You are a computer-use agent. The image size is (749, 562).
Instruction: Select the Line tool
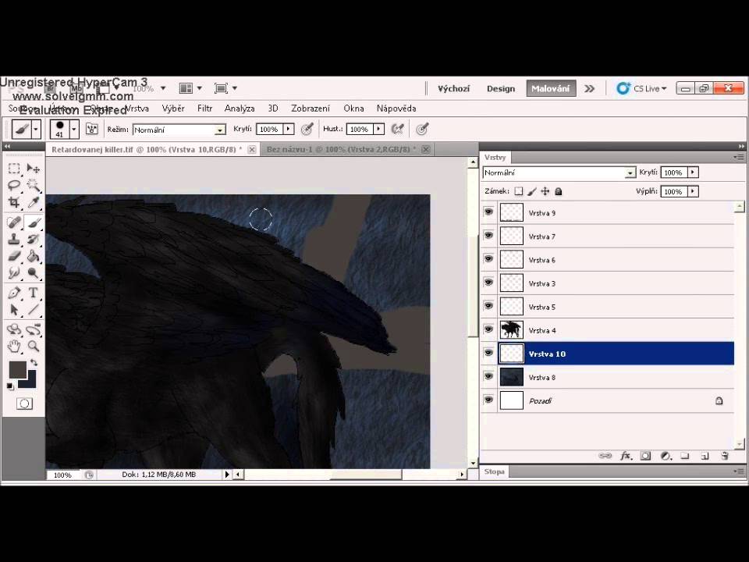[x=33, y=310]
